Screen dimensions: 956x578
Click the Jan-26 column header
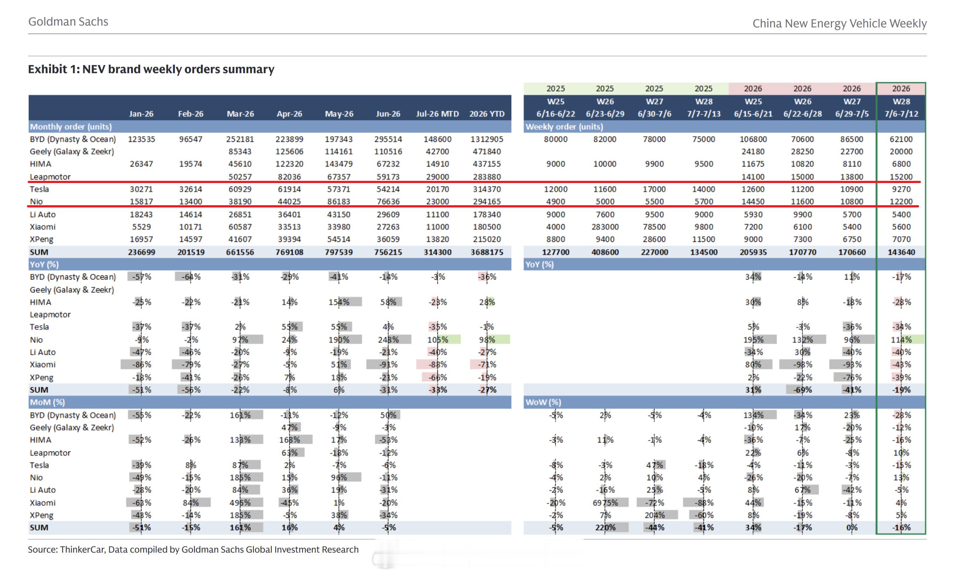141,114
